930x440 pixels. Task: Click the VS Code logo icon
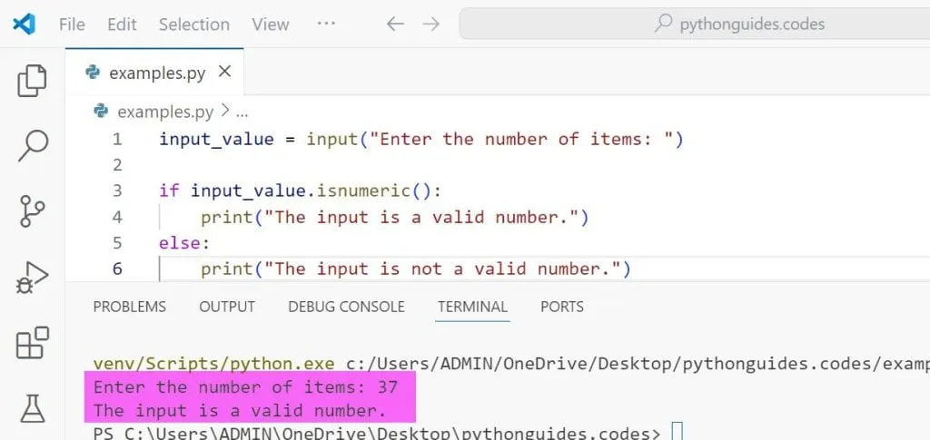pyautogui.click(x=25, y=24)
